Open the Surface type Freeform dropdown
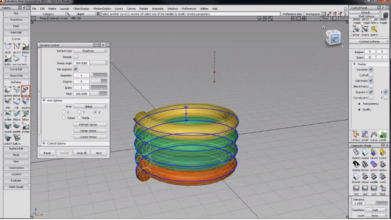 tap(90, 51)
